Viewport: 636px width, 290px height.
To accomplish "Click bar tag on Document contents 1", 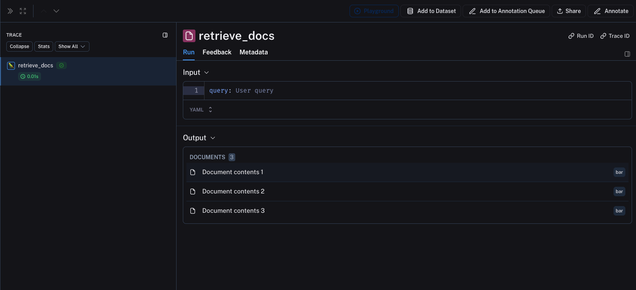I will click(619, 172).
